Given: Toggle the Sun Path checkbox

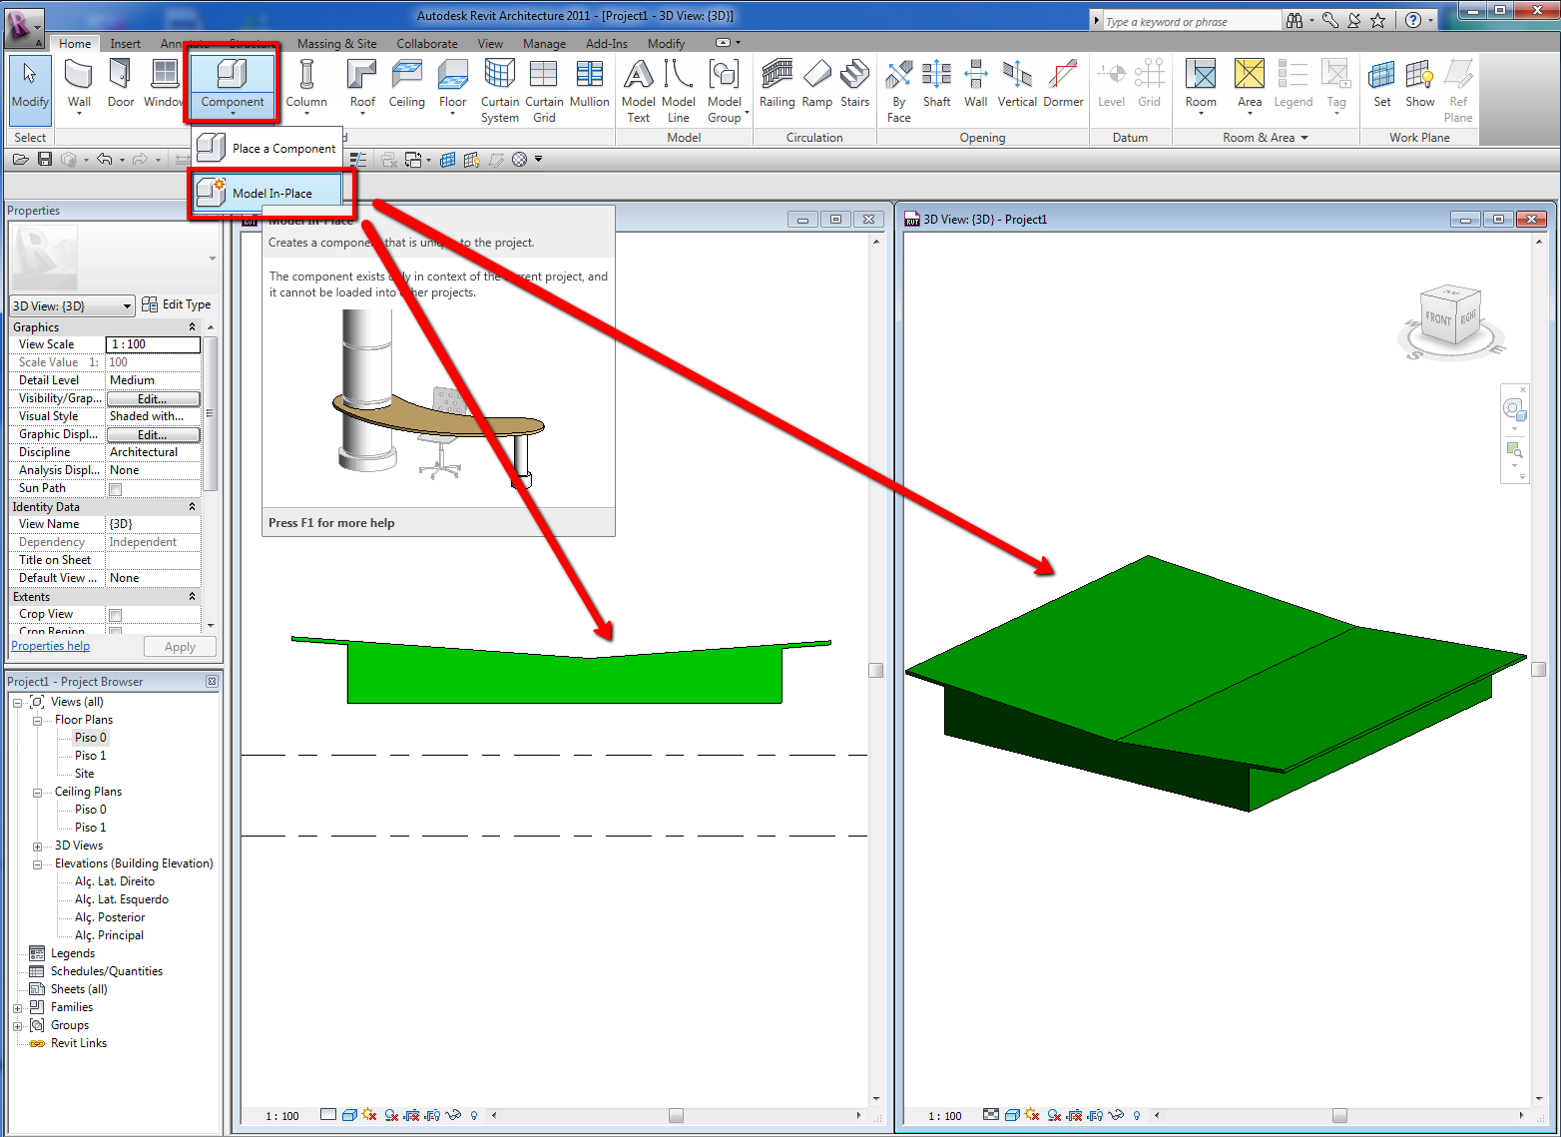Looking at the screenshot, I should click(115, 489).
